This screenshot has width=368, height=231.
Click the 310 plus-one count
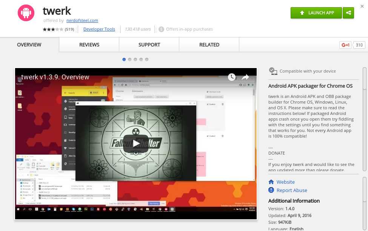[359, 45]
